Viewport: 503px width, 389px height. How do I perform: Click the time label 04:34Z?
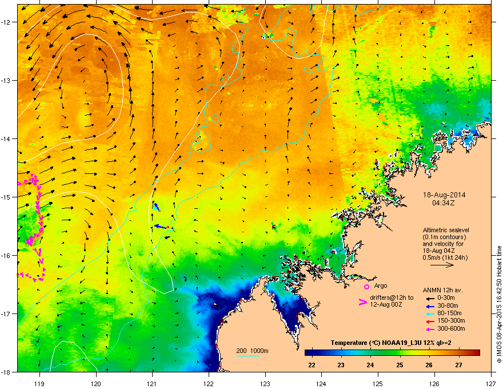pyautogui.click(x=444, y=203)
